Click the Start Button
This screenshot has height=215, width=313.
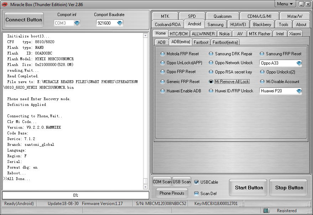(248, 188)
